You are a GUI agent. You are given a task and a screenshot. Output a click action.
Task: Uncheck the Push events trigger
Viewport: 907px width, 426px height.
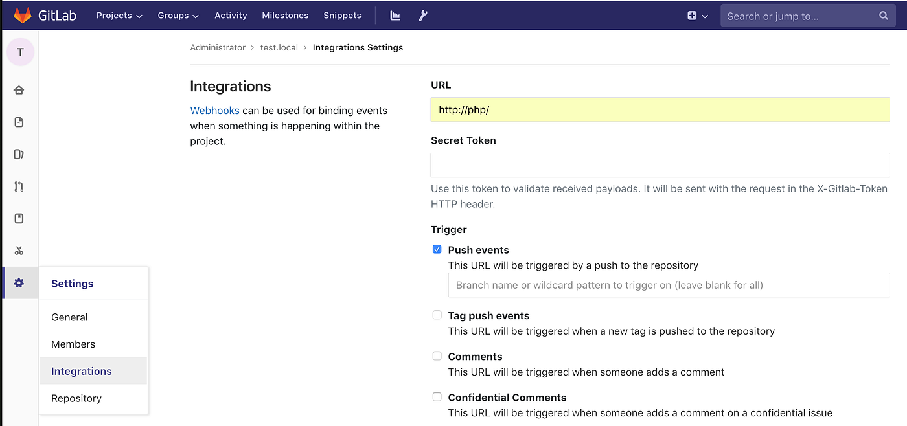pos(437,249)
